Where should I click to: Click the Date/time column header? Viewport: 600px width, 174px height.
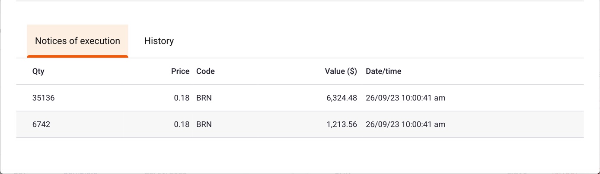pyautogui.click(x=383, y=71)
